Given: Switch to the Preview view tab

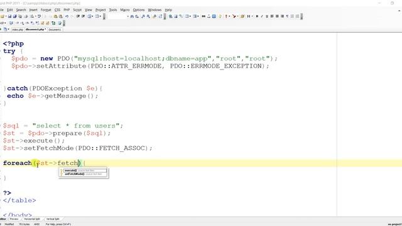Looking at the screenshot, I should coord(14,219).
